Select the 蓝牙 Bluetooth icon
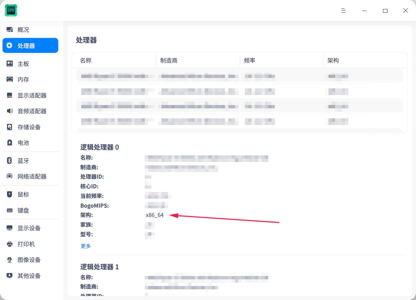The height and width of the screenshot is (300, 416). pyautogui.click(x=9, y=161)
